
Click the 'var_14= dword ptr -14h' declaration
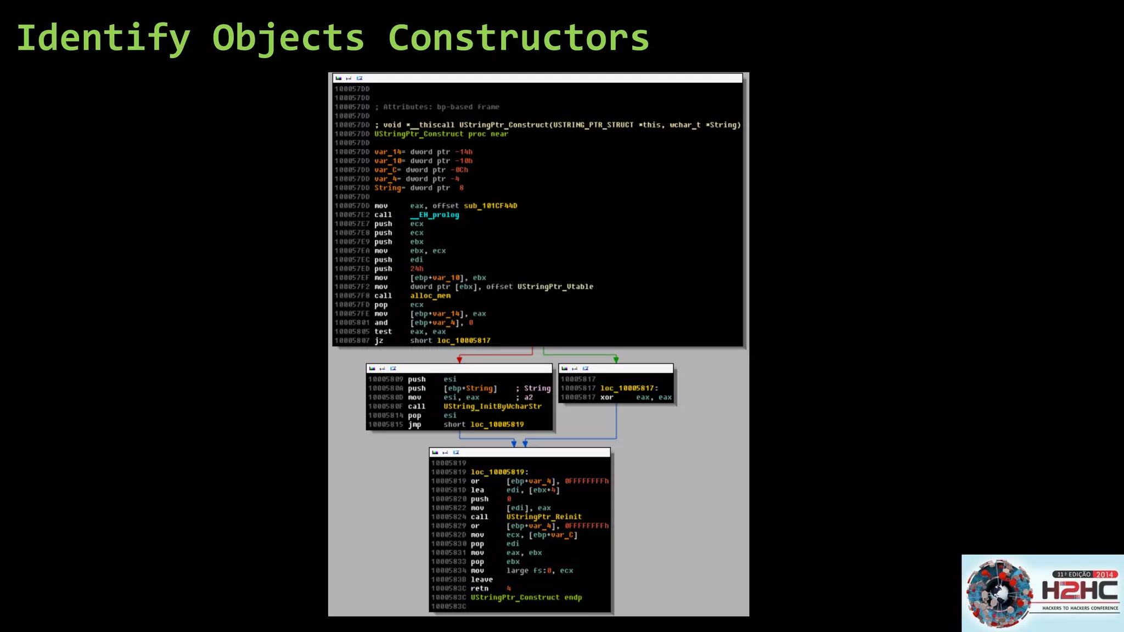click(423, 152)
